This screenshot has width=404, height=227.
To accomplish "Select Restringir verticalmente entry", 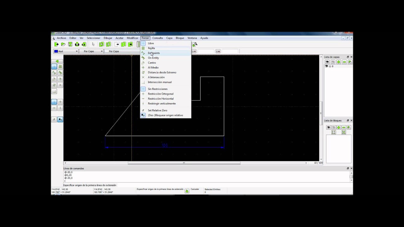I will click(x=165, y=104).
